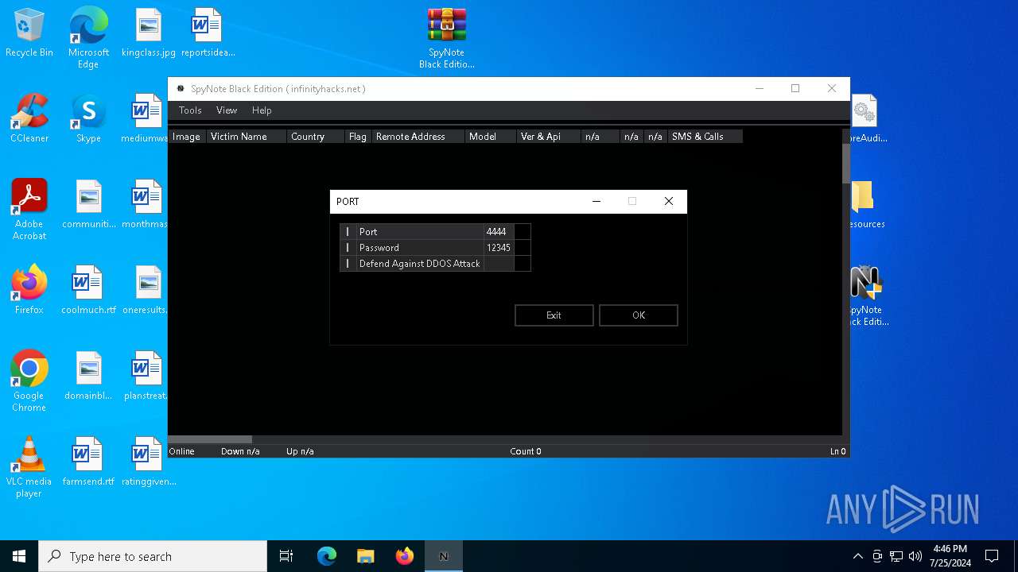Click the Port row label
1018x572 pixels.
(x=420, y=232)
